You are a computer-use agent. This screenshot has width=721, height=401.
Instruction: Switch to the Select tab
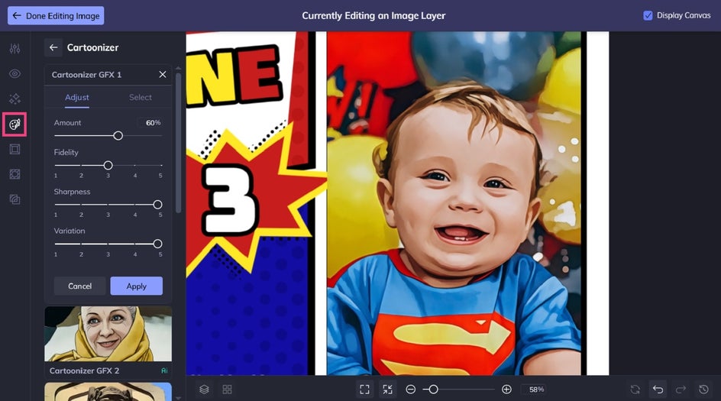[141, 98]
